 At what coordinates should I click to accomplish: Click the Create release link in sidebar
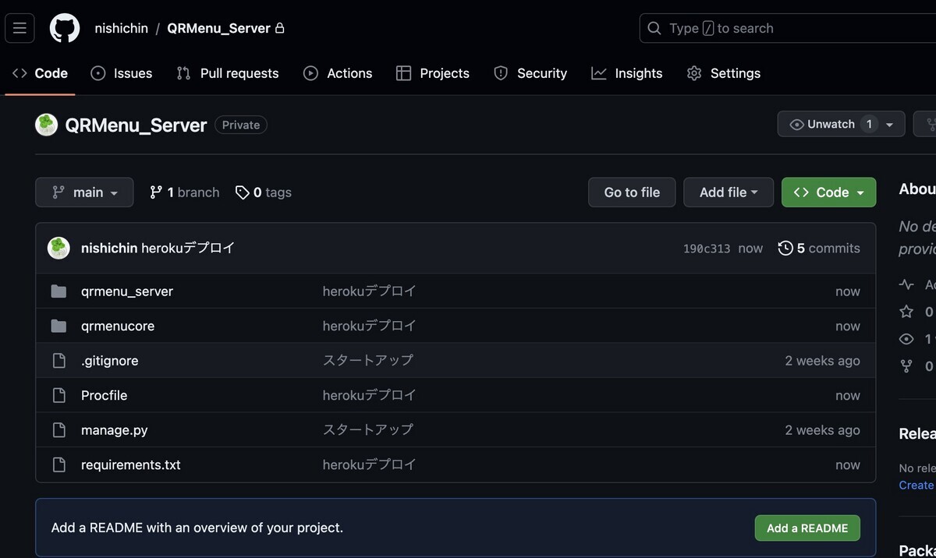(916, 485)
